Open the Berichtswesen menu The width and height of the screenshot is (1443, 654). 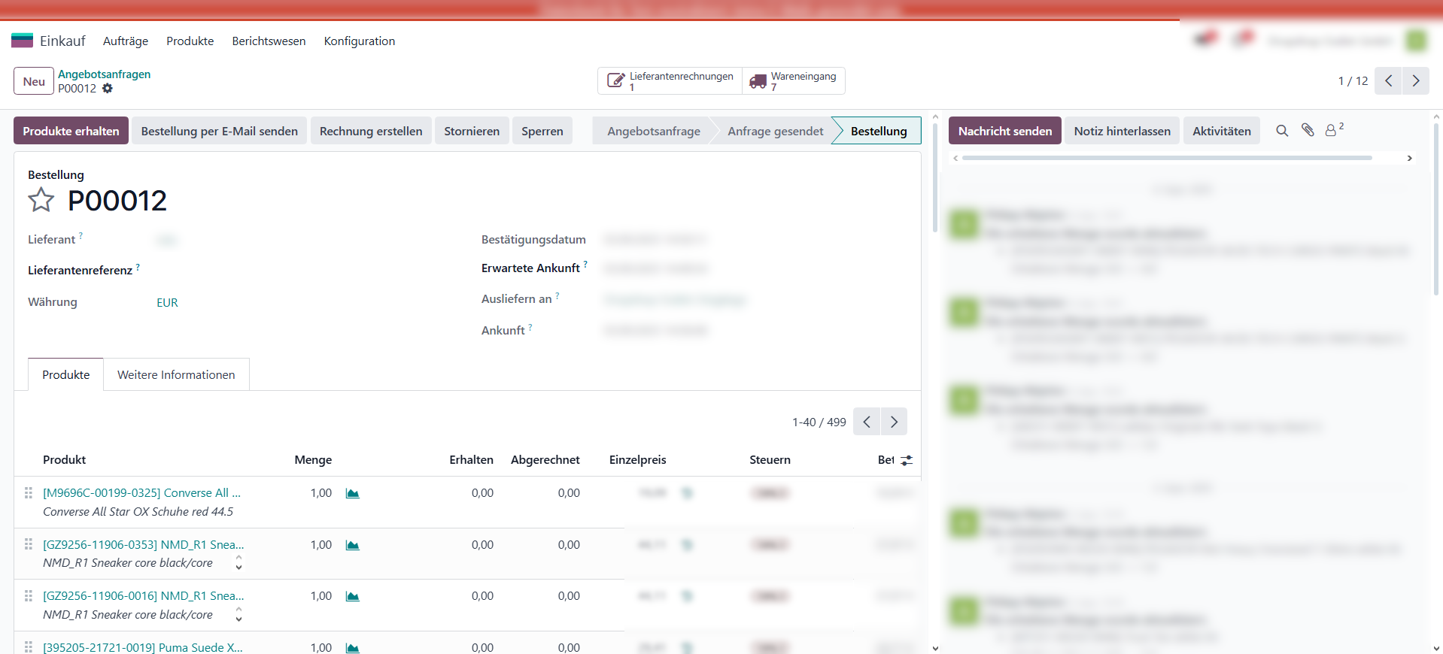point(269,41)
